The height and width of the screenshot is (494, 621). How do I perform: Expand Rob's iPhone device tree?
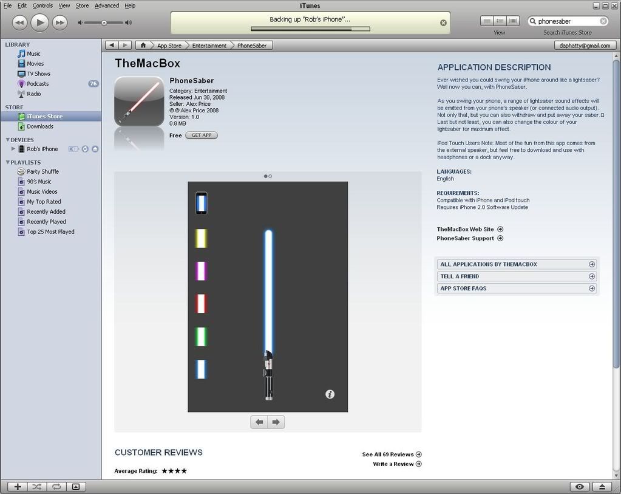click(x=13, y=149)
